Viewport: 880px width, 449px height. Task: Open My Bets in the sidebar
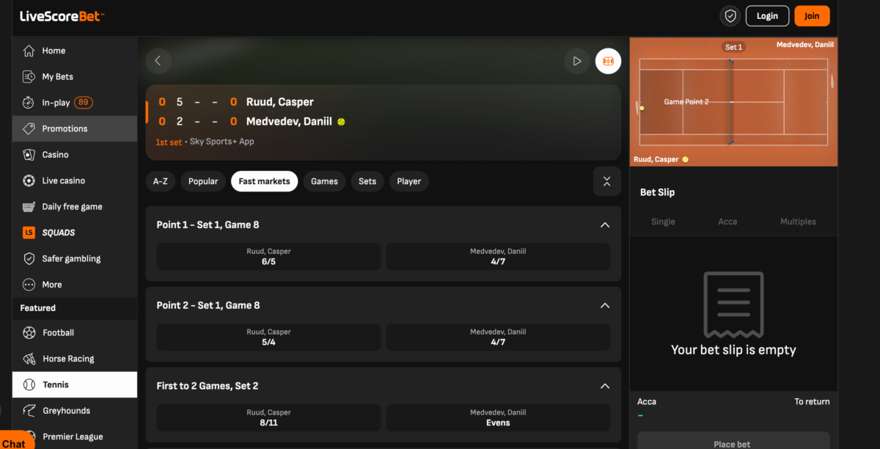[x=75, y=76]
